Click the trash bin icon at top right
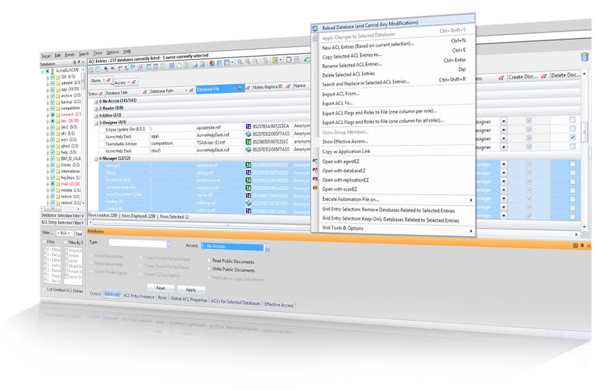595x391 pixels. (585, 57)
